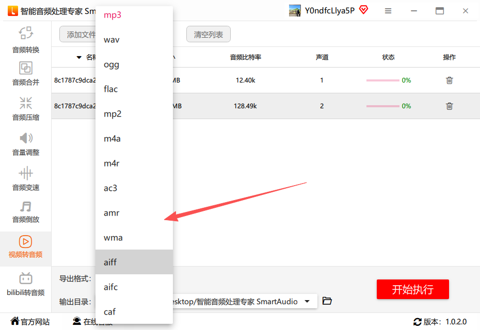Viewport: 480px width, 330px height.
Task: Select the 音频倒放 audio reverse tool
Action: click(26, 211)
